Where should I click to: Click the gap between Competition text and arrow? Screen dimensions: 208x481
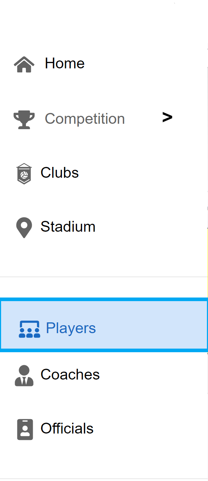click(x=144, y=118)
